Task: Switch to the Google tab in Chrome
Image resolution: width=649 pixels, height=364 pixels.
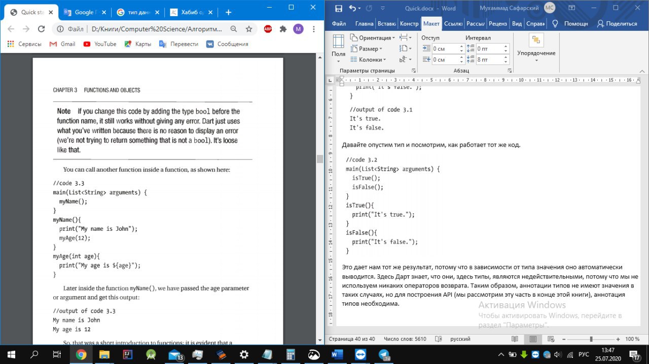Action: (84, 12)
